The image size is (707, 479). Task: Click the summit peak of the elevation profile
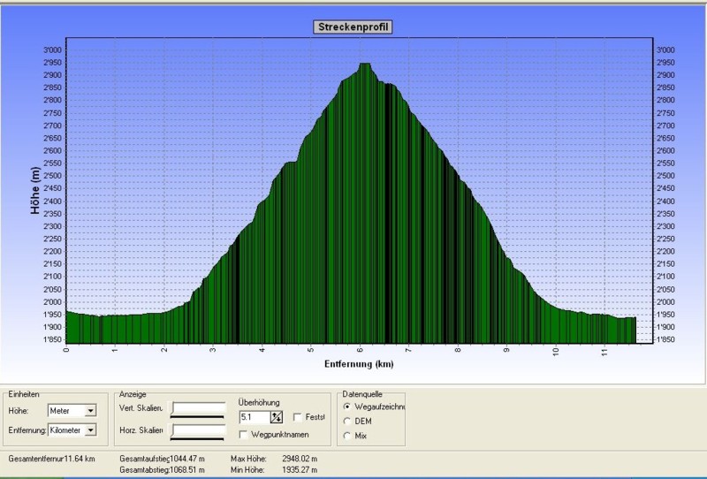tap(364, 65)
